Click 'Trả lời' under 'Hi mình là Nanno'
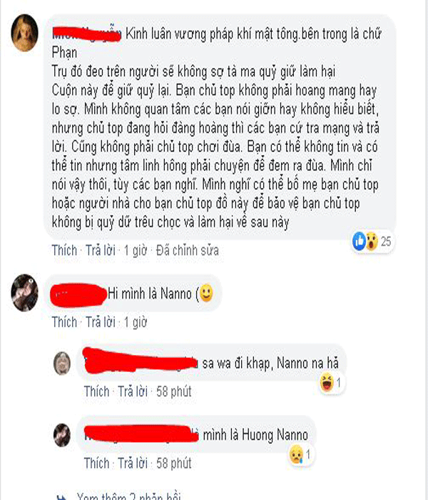This screenshot has height=500, width=428. point(101,322)
